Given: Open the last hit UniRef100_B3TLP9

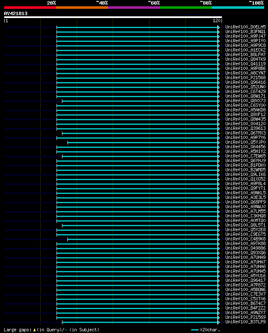Looking at the screenshot, I should 245,322.
